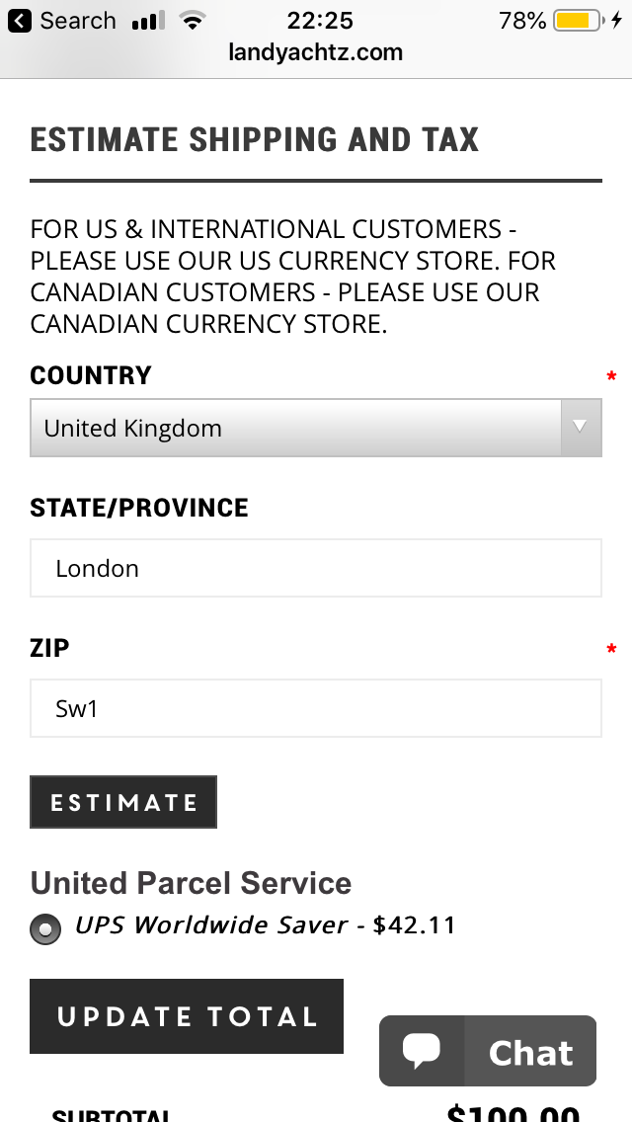Tap the cellular signal bars icon
This screenshot has width=632, height=1122.
coord(148,21)
